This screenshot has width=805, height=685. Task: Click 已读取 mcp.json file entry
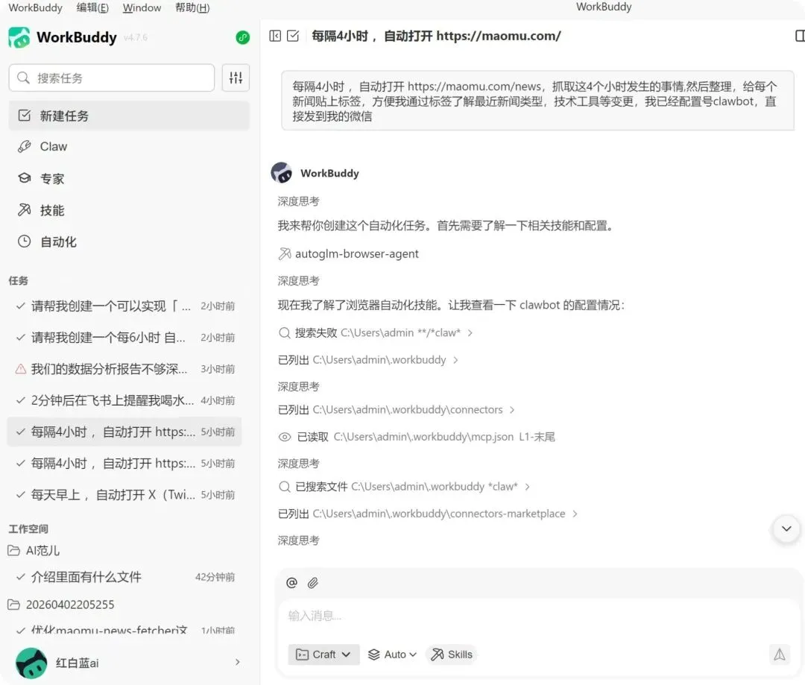click(417, 437)
